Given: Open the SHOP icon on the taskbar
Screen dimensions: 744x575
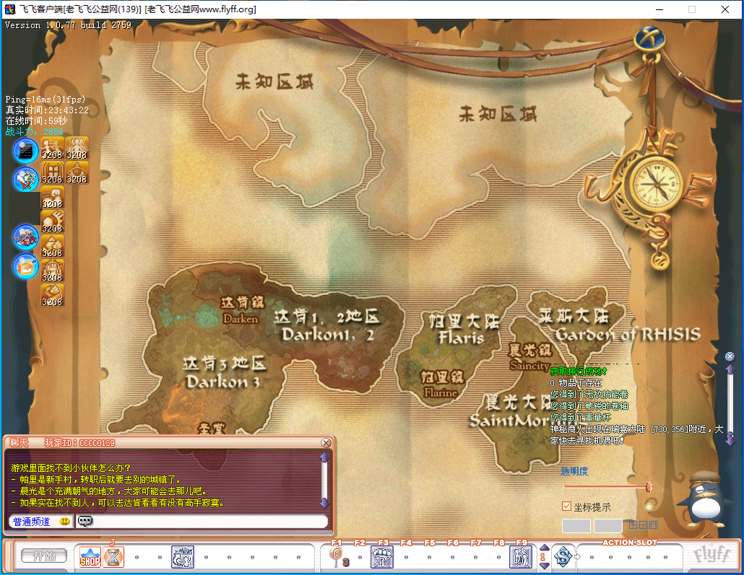Looking at the screenshot, I should pyautogui.click(x=90, y=557).
